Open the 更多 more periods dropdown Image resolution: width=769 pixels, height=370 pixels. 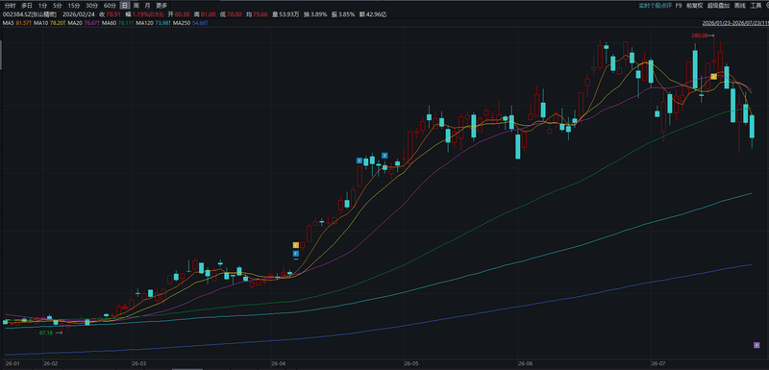click(161, 6)
